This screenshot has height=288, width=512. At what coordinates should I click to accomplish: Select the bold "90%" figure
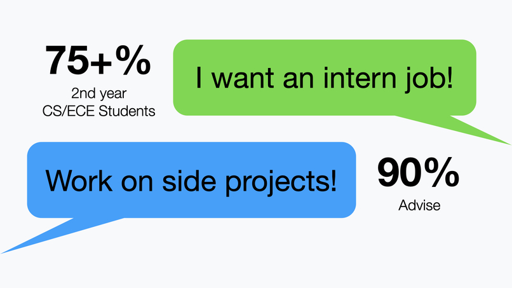click(418, 172)
